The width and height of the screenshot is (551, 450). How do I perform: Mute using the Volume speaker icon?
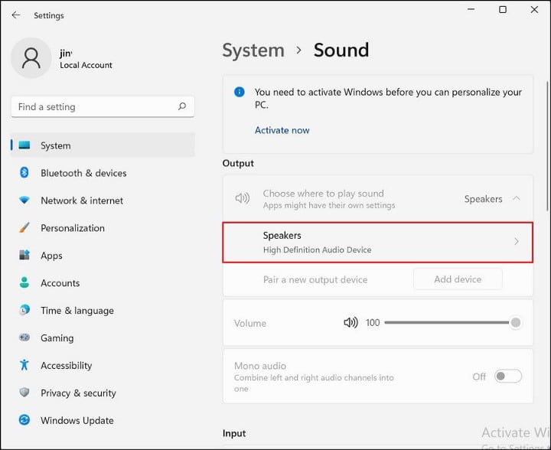click(350, 322)
